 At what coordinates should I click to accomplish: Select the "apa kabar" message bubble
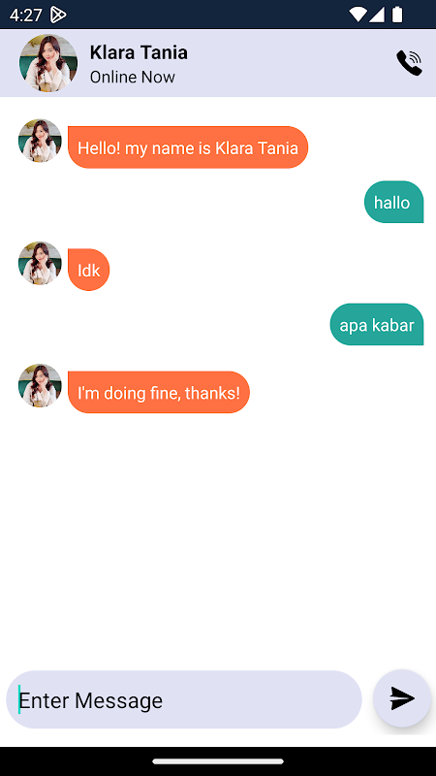(377, 325)
